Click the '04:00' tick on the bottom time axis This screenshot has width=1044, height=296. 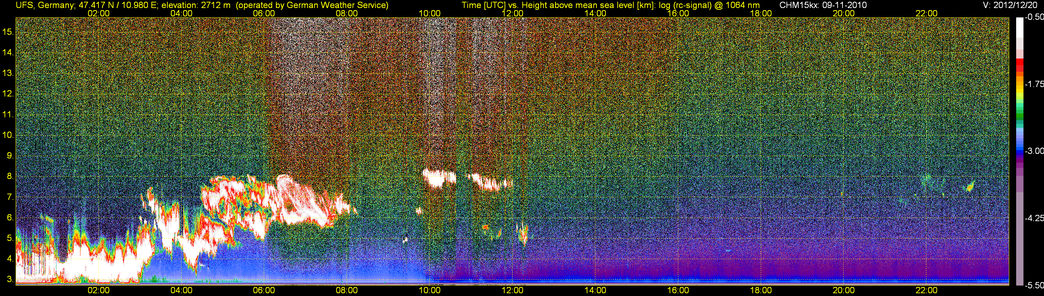[x=181, y=290]
